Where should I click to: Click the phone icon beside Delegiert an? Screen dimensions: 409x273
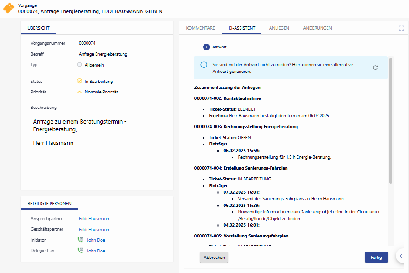pyautogui.click(x=81, y=251)
